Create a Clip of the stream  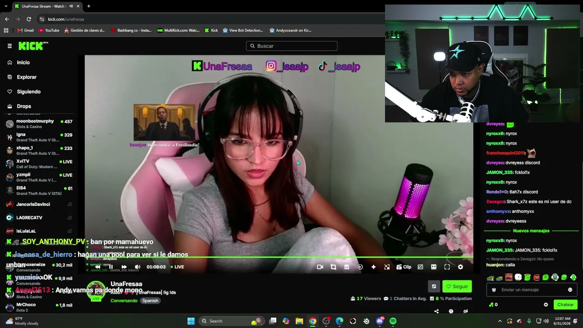pos(404,267)
